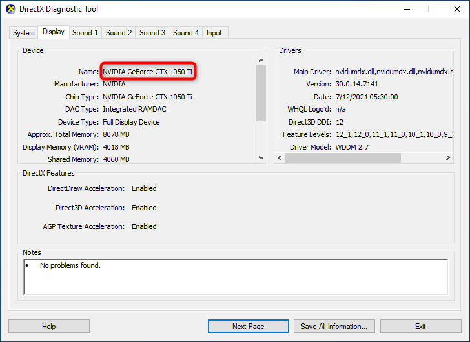Click the Notes text box
This screenshot has height=342, width=470.
coord(236,277)
